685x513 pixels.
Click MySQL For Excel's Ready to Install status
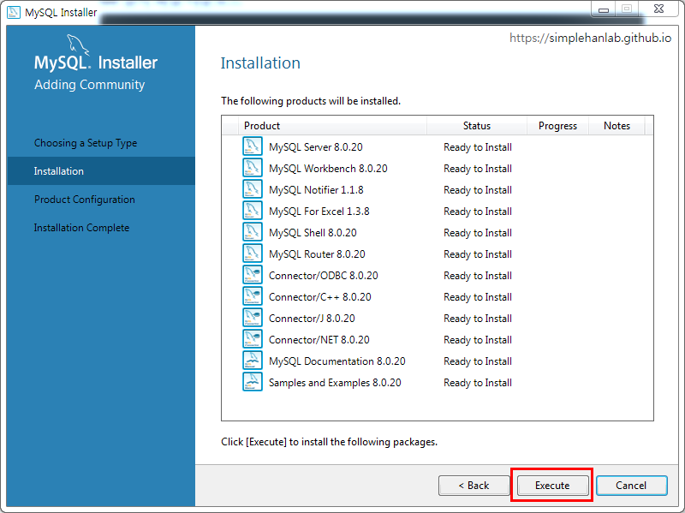coord(478,212)
